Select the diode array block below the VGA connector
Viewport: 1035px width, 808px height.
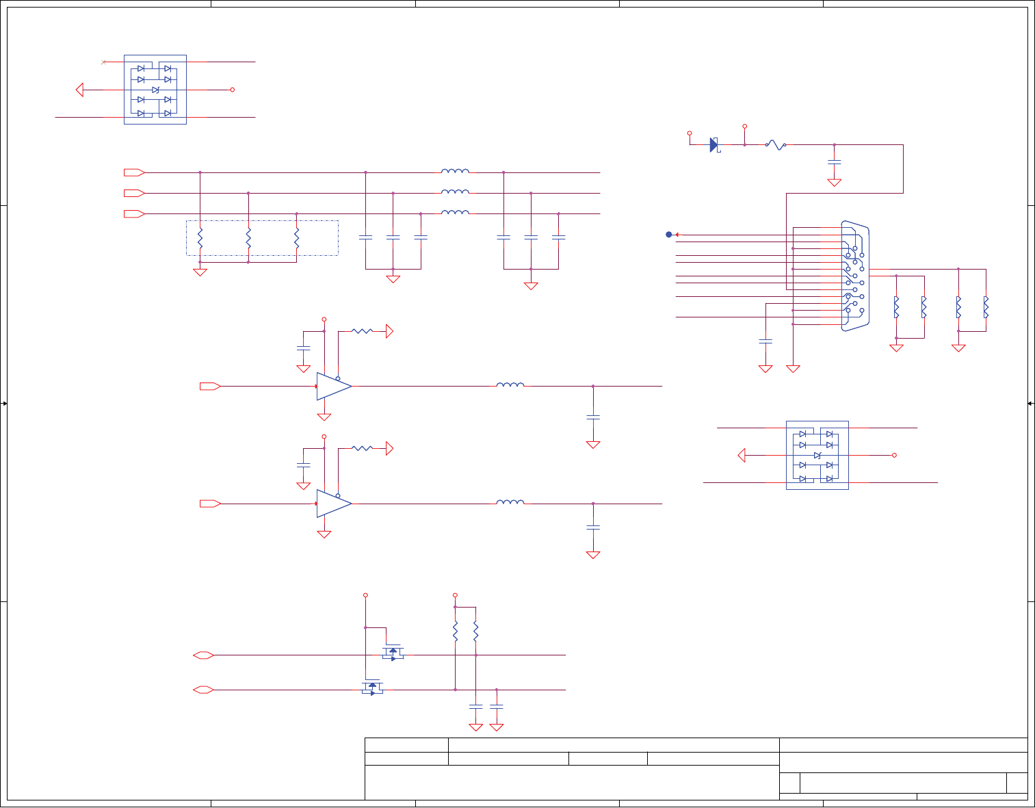(x=817, y=455)
